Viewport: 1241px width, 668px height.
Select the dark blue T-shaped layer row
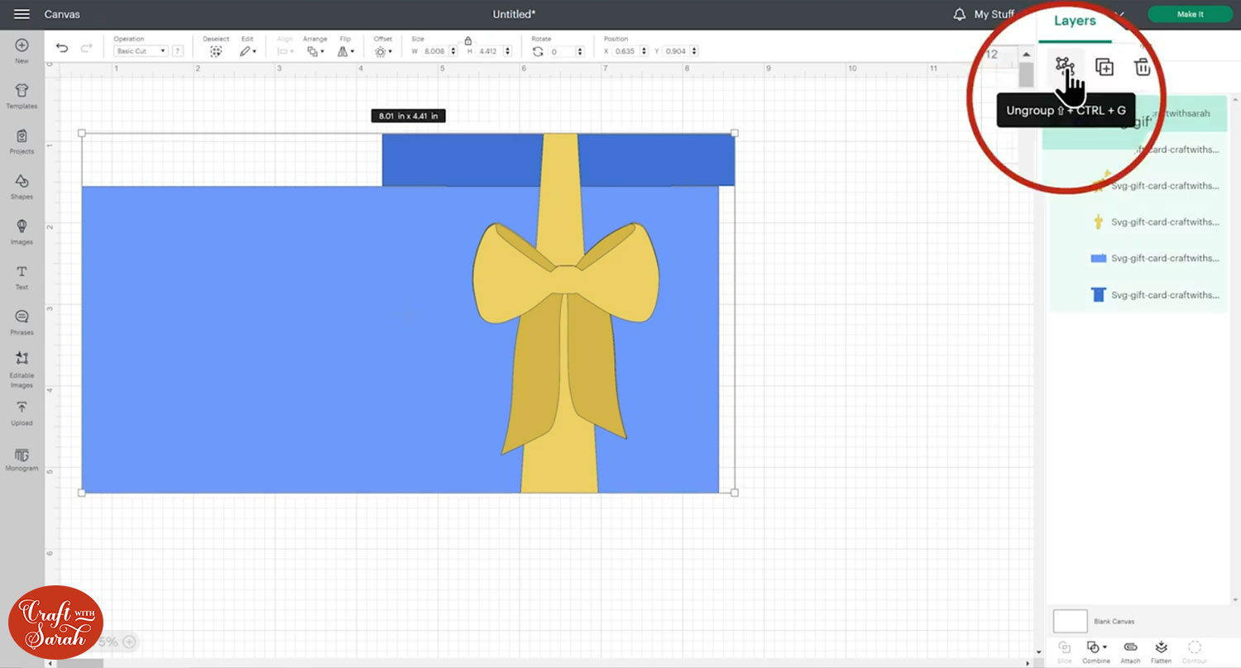point(1138,294)
